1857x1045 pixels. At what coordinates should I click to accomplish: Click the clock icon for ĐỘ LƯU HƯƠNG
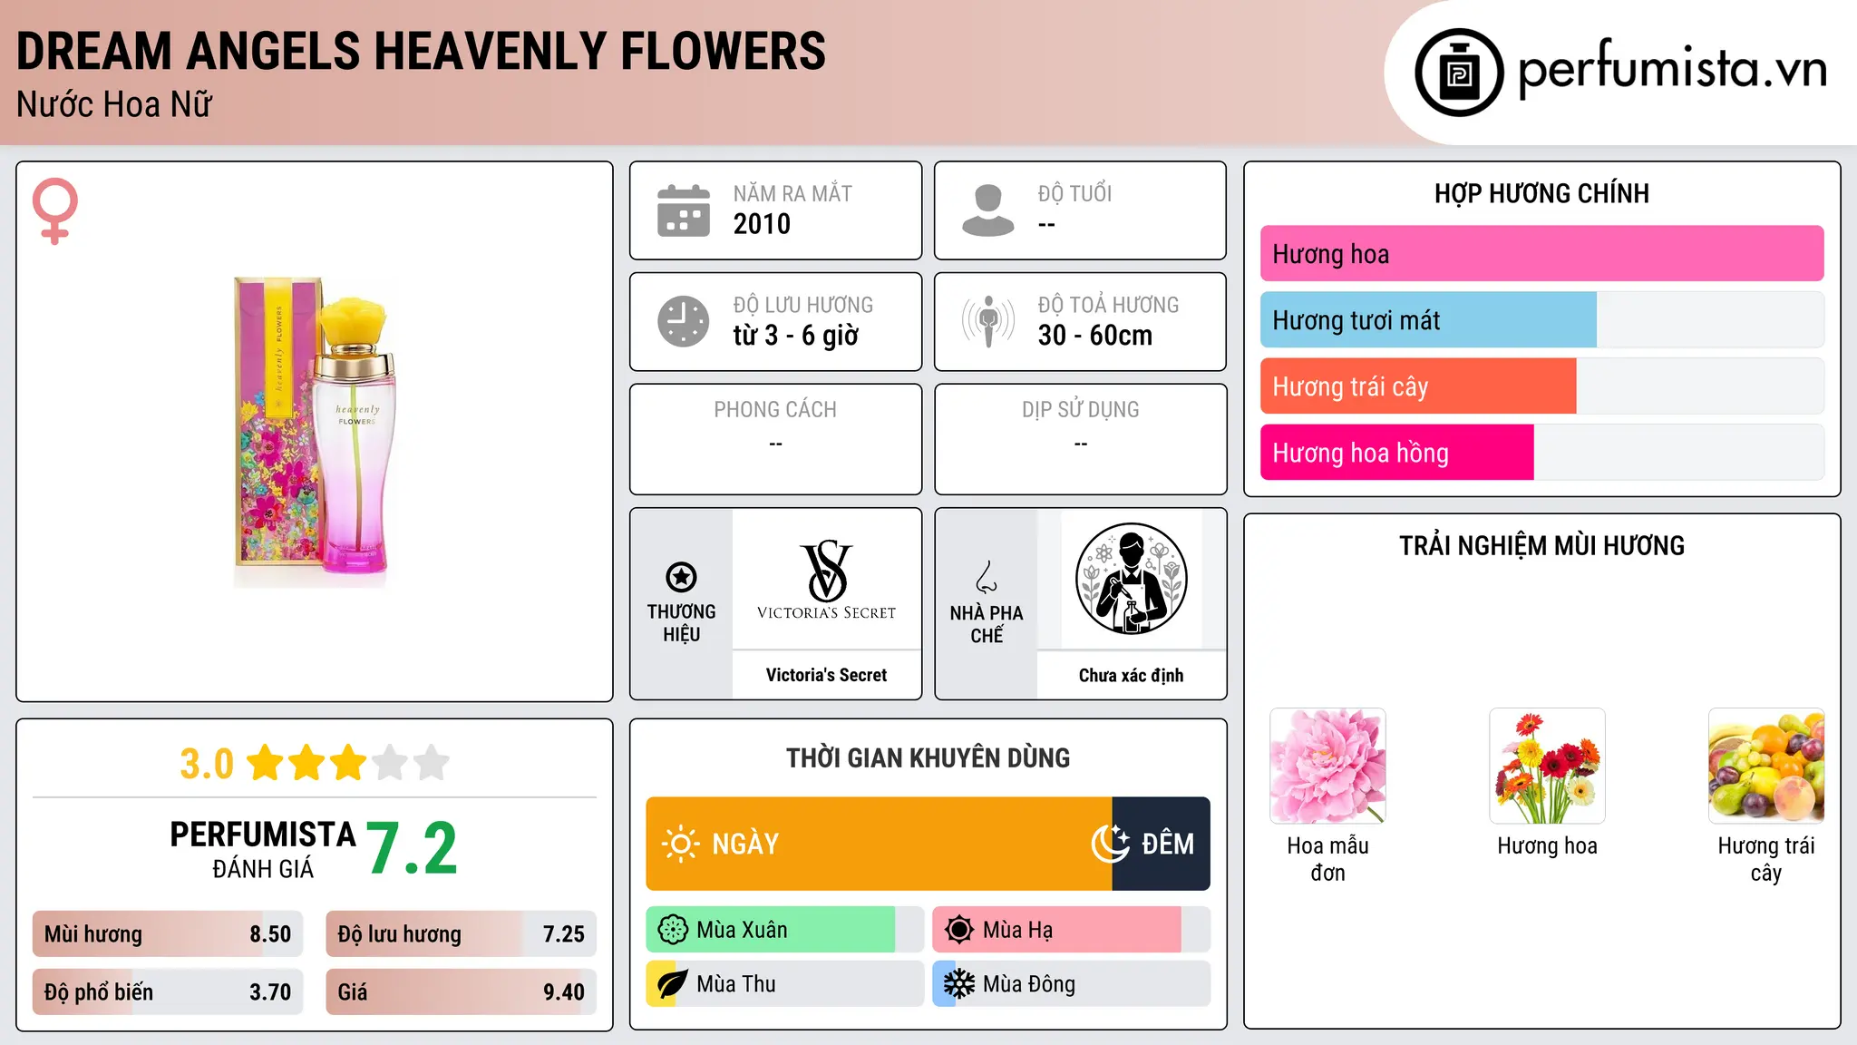(684, 321)
